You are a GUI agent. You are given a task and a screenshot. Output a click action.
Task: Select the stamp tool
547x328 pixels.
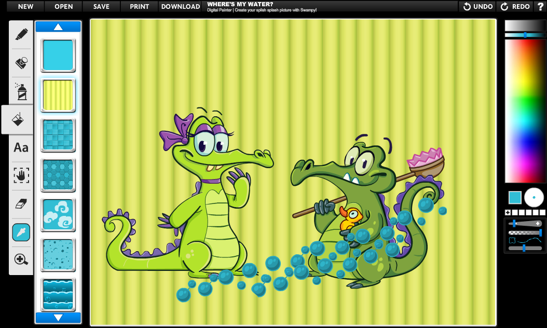click(x=21, y=63)
